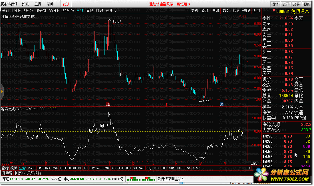Click the 返回 back button
314x186 pixels.
point(257,11)
